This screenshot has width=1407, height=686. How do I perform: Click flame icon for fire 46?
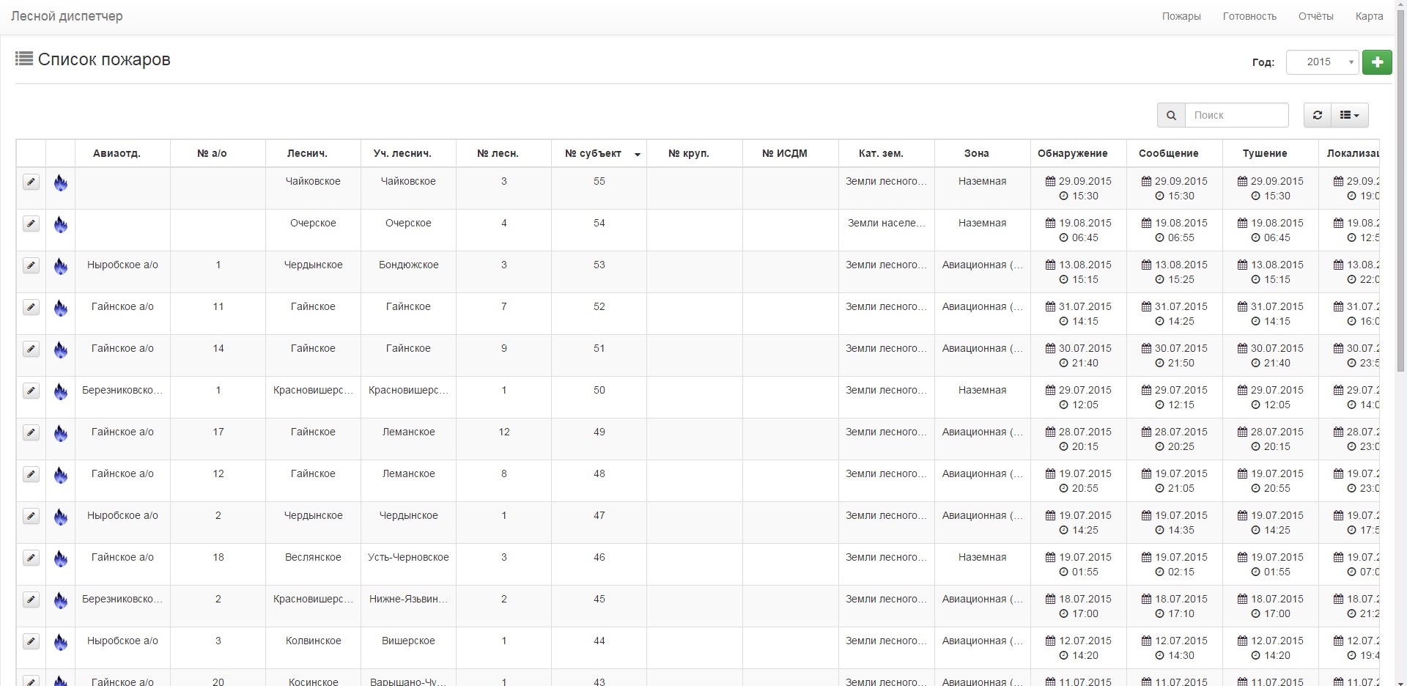(x=61, y=558)
